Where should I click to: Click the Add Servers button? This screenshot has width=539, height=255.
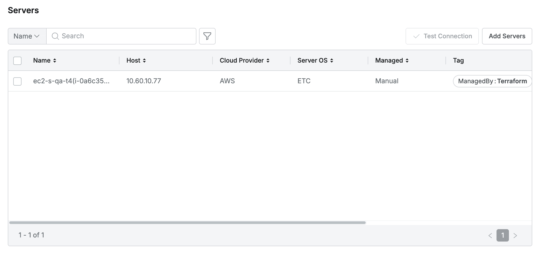click(x=507, y=36)
